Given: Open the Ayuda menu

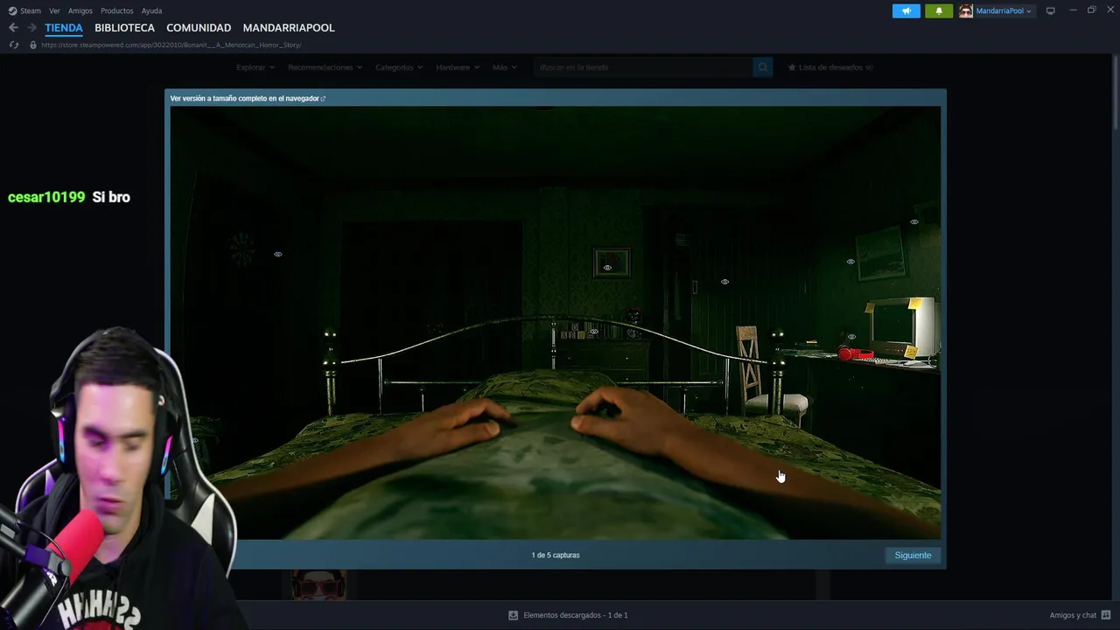Looking at the screenshot, I should 151,10.
